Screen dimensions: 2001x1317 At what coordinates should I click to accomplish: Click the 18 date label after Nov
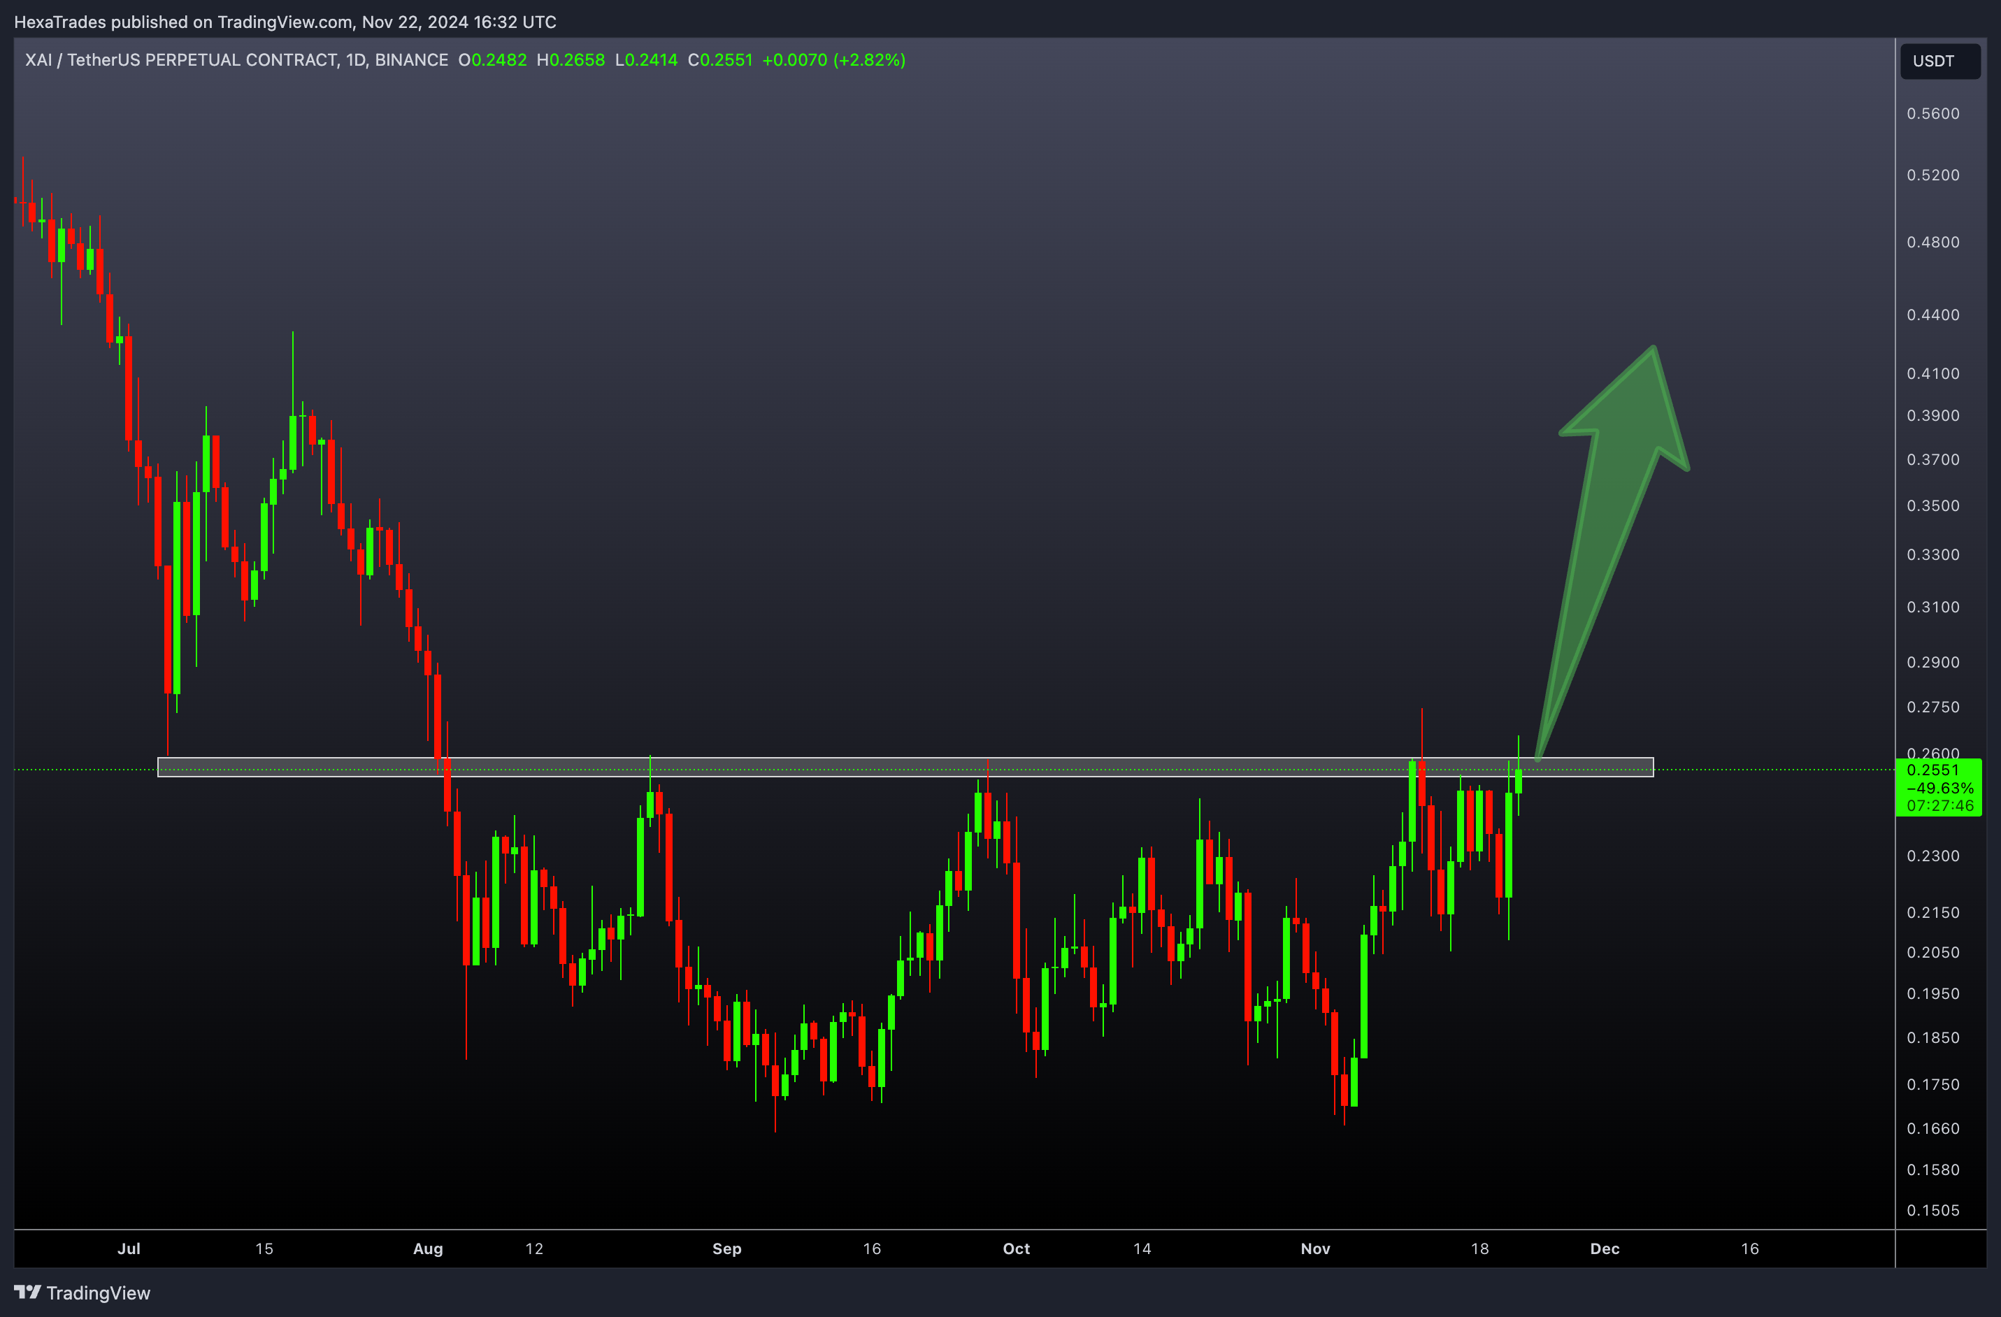coord(1479,1249)
